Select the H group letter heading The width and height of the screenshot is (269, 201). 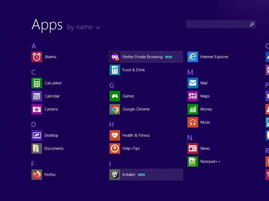click(111, 124)
